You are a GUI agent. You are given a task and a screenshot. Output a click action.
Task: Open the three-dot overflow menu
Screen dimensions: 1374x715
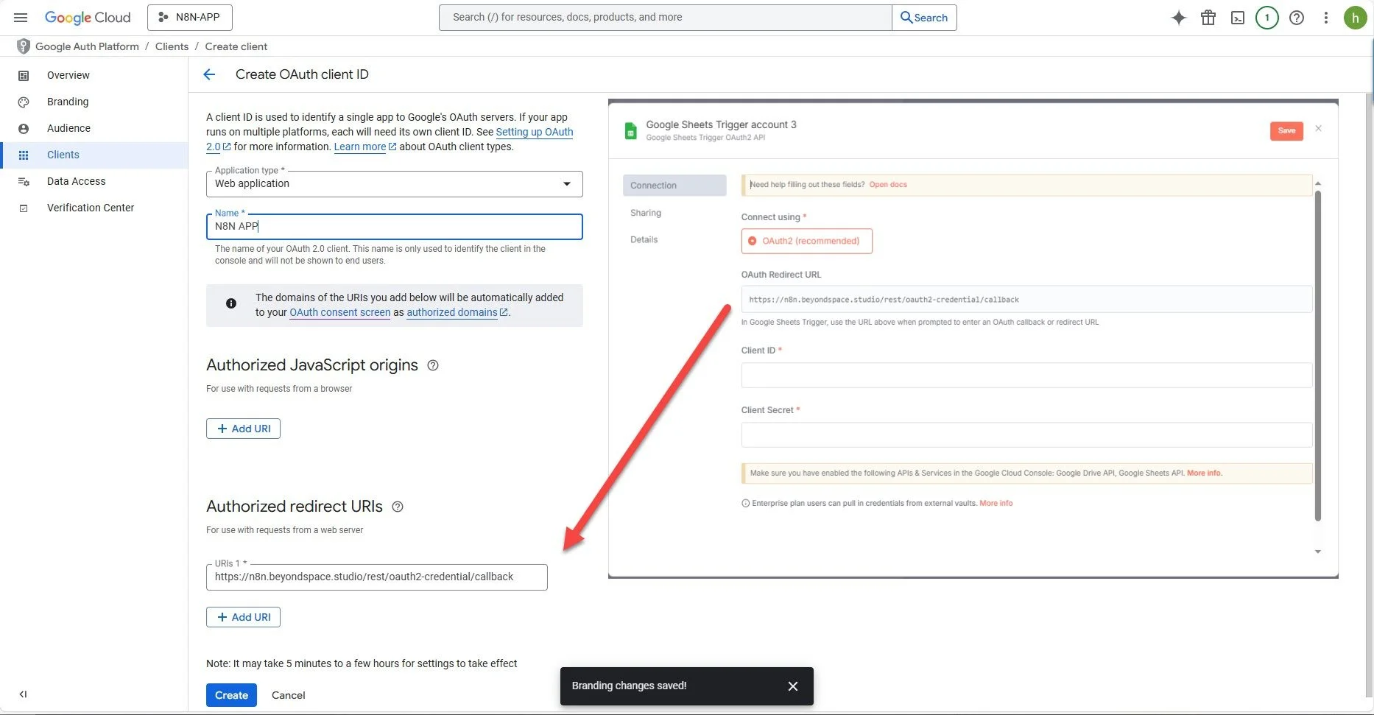click(x=1325, y=17)
